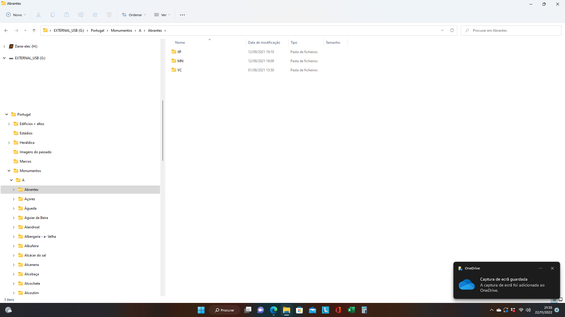
Task: Expand the address bar history dropdown
Action: point(442,31)
